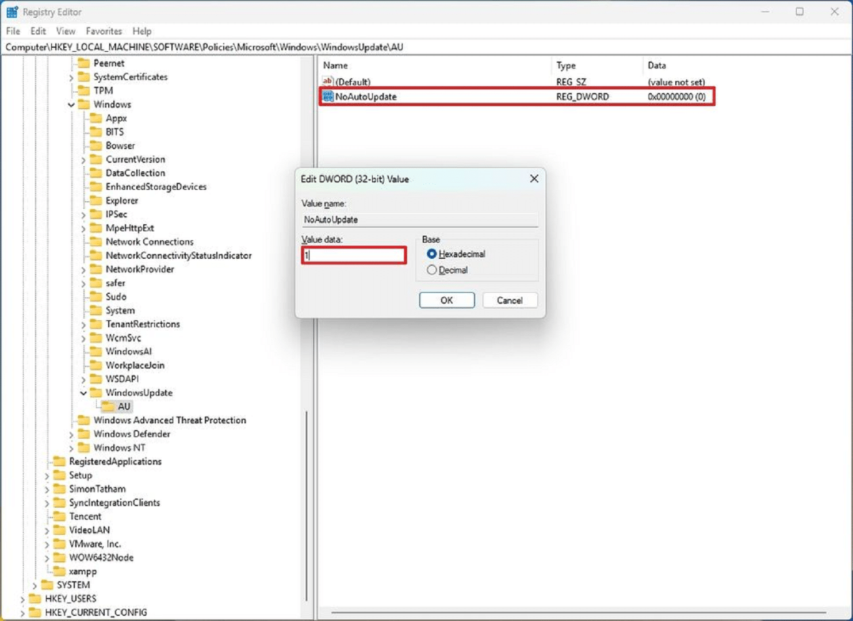Select the Hexadecimal base radio button
This screenshot has width=853, height=621.
click(432, 254)
